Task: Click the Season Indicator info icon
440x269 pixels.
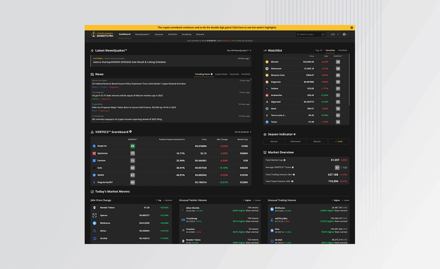Action: coord(294,134)
